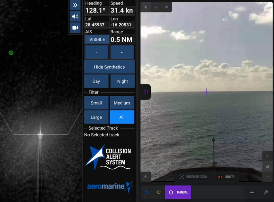Switch display to Day mode
Screen dimensions: 274x202
pos(96,81)
